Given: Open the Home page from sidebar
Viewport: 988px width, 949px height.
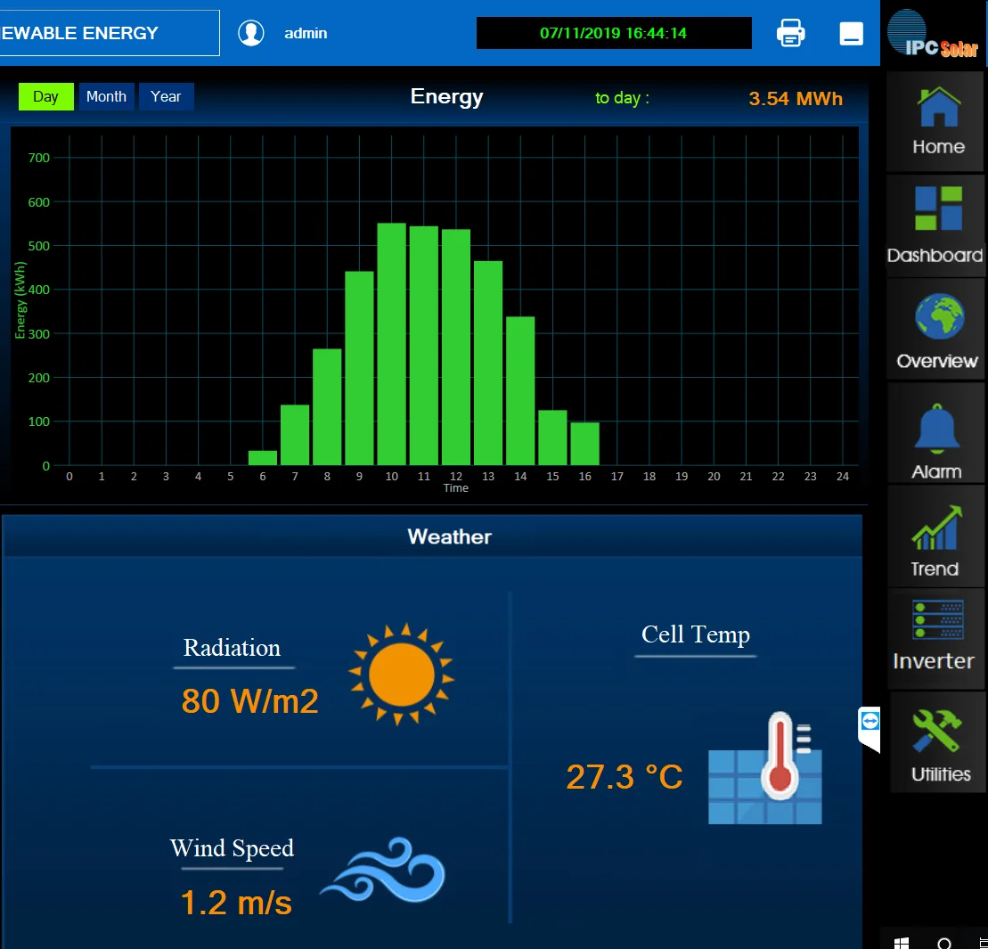Looking at the screenshot, I should point(935,121).
